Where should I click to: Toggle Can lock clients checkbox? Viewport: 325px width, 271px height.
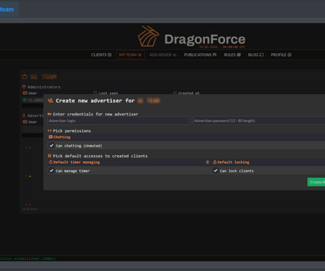click(216, 170)
